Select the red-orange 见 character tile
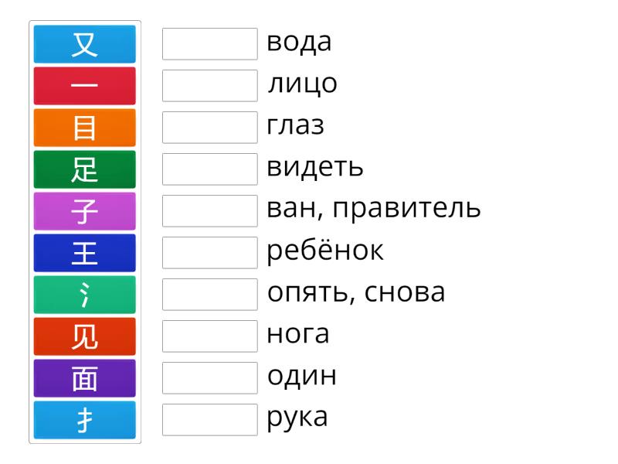618x464 pixels. click(x=85, y=336)
